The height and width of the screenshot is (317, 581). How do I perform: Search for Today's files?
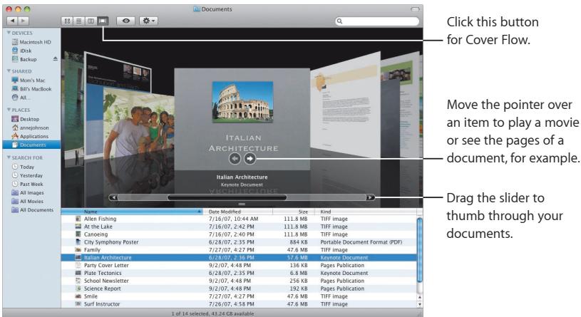click(x=23, y=167)
